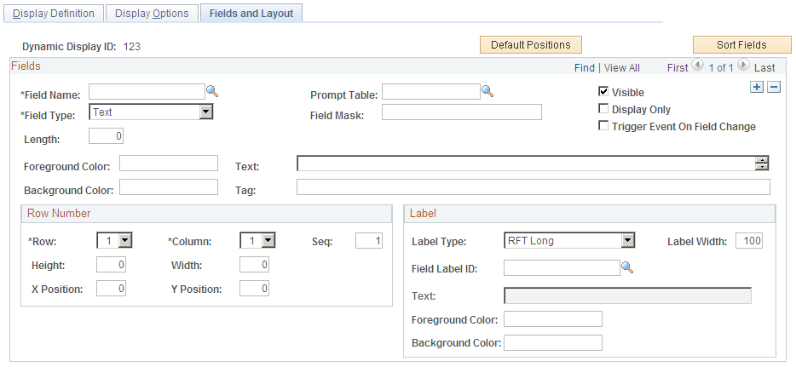Image resolution: width=796 pixels, height=367 pixels.
Task: Go to next row arrow
Action: click(743, 66)
